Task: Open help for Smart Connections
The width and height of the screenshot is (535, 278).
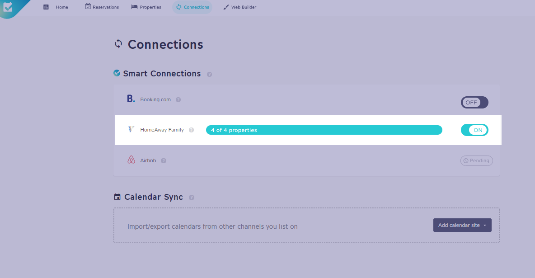Action: (x=210, y=75)
